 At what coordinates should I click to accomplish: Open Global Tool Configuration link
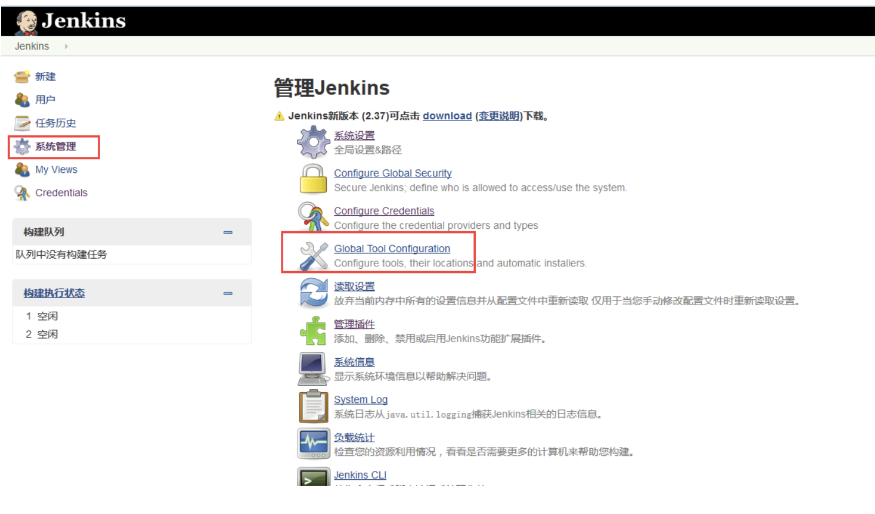(x=392, y=249)
